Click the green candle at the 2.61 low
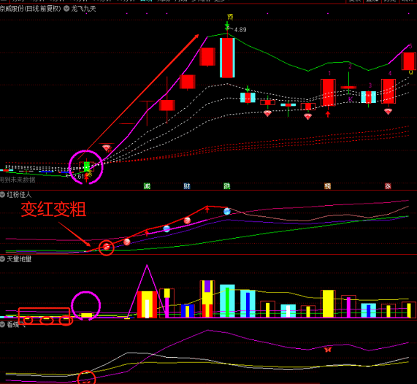 [87, 166]
